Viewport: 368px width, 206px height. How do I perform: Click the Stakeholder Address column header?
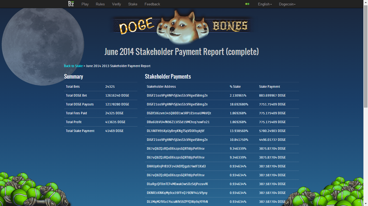[x=161, y=87]
